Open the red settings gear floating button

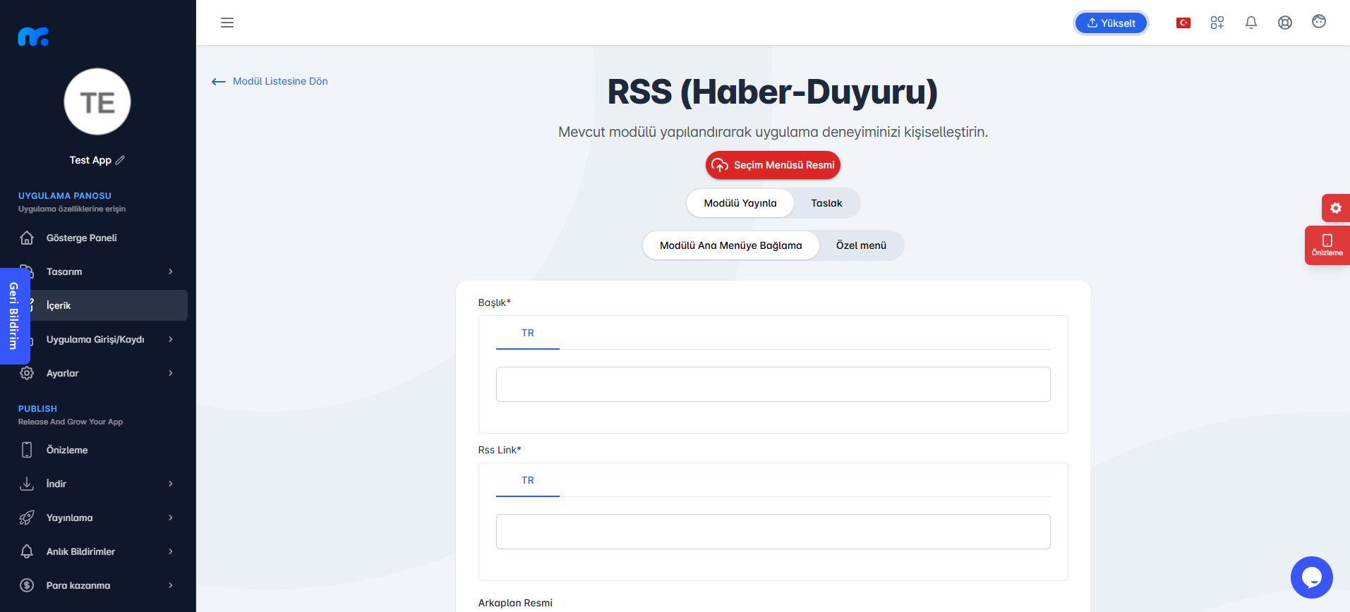click(1336, 208)
